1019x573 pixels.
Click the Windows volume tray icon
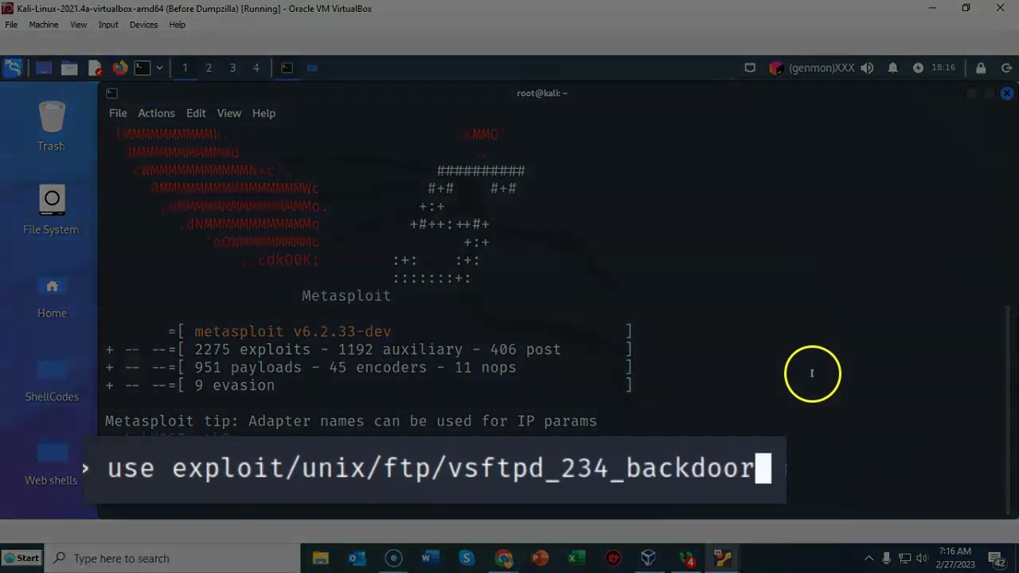(922, 558)
